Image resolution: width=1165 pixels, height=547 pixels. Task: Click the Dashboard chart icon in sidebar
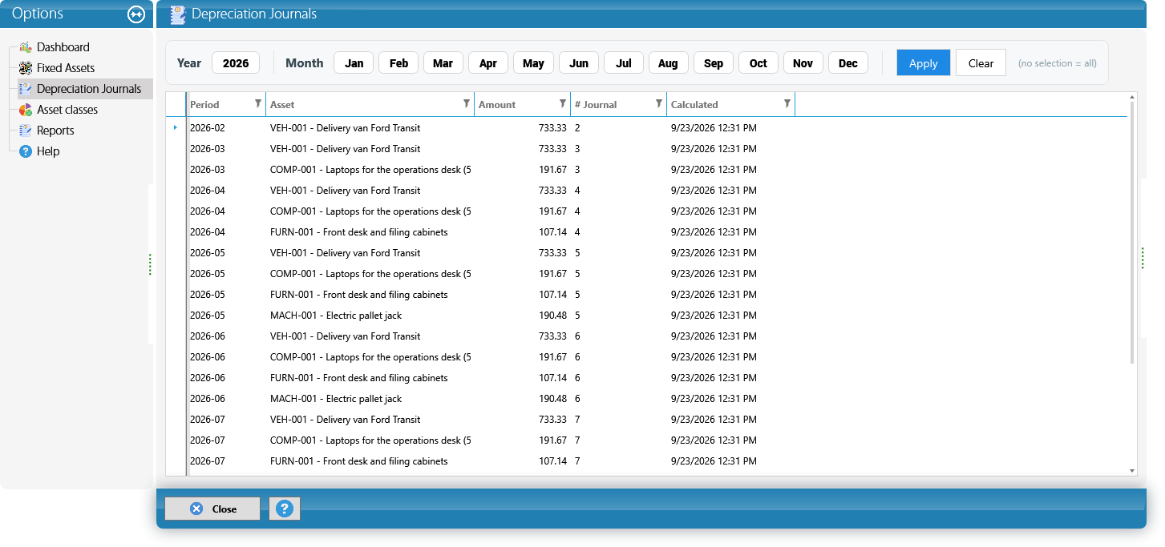(x=26, y=47)
